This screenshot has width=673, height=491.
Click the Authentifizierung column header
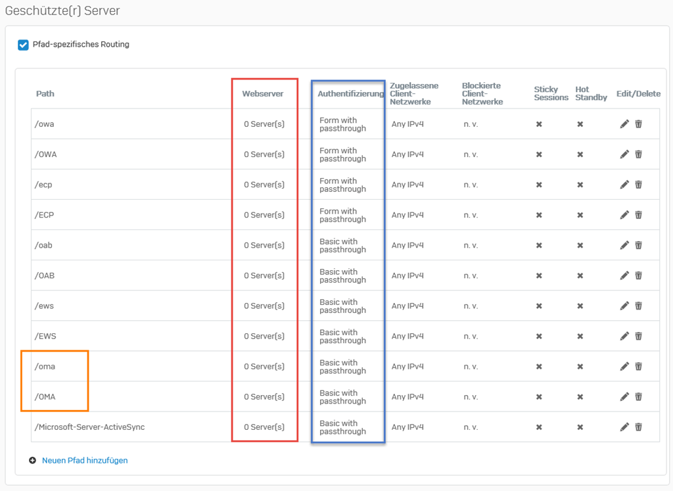(x=350, y=94)
